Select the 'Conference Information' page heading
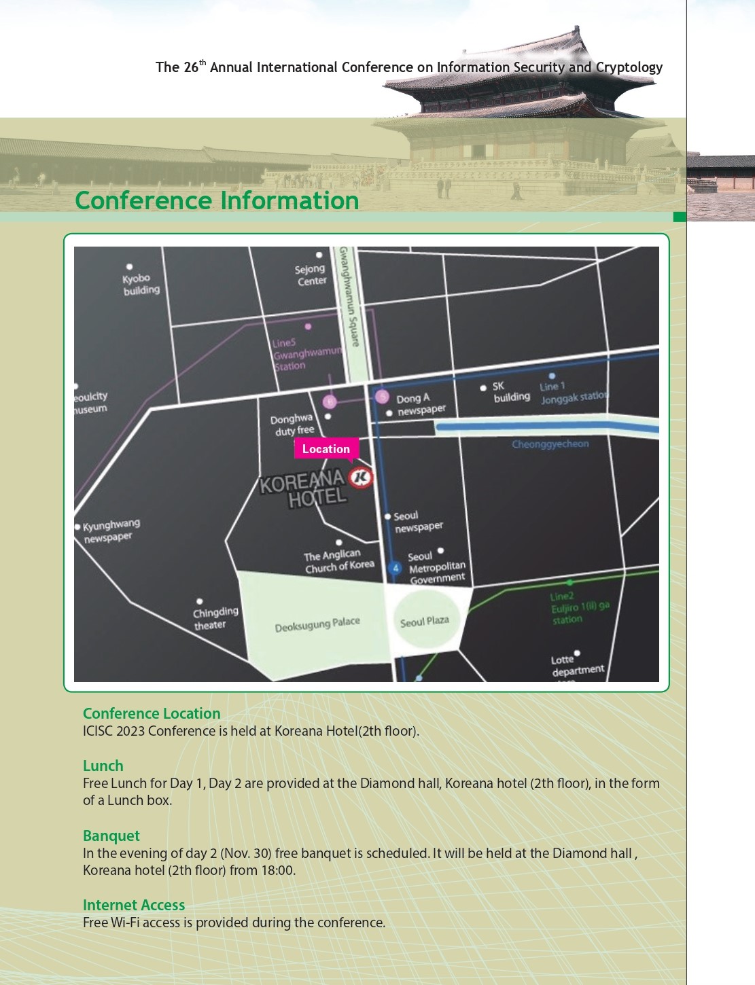The height and width of the screenshot is (985, 755). pos(217,200)
